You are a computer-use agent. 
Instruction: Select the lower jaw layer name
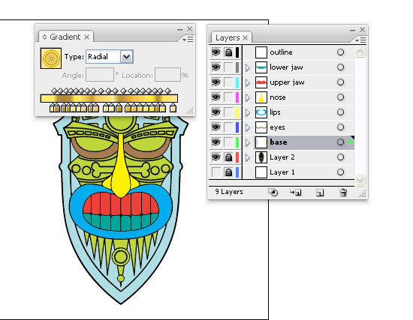286,67
